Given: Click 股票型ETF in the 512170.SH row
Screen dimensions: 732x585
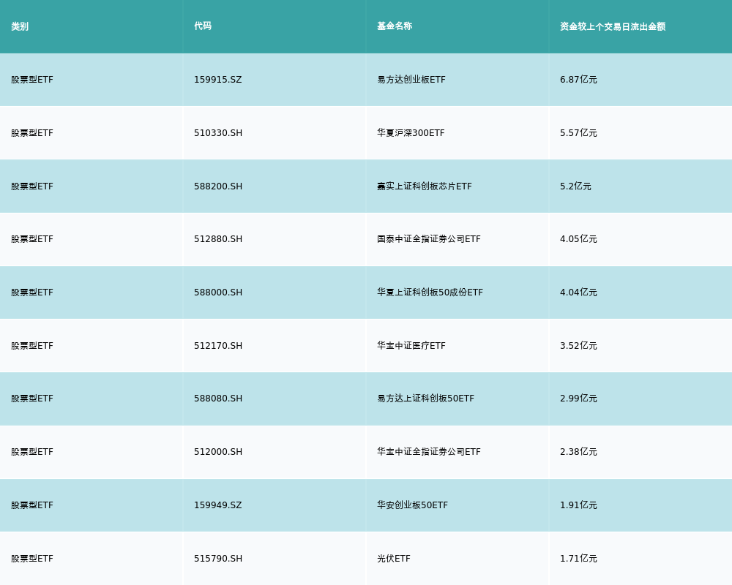Looking at the screenshot, I should 32,346.
